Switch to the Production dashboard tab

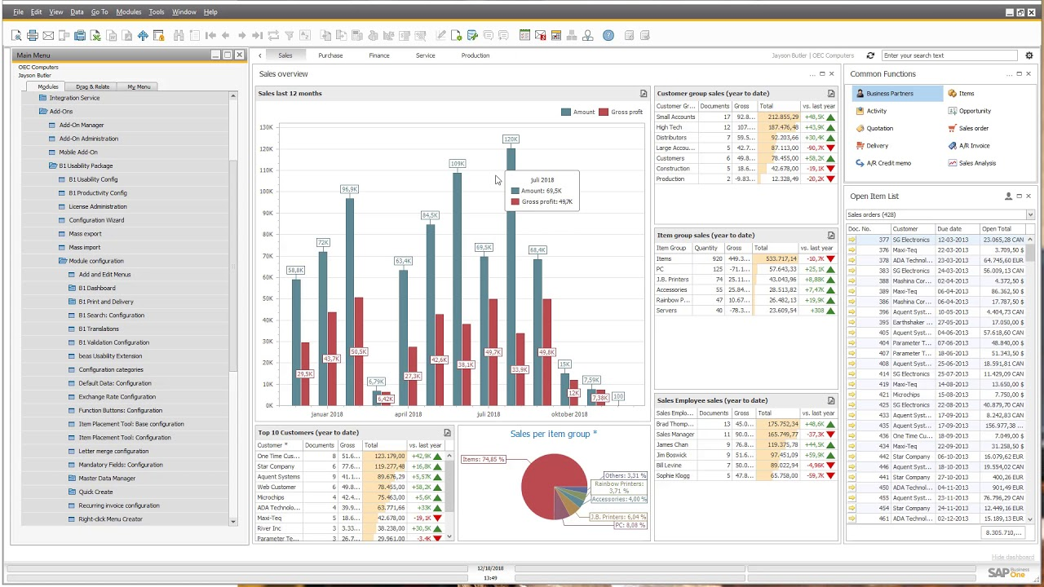[x=475, y=55]
